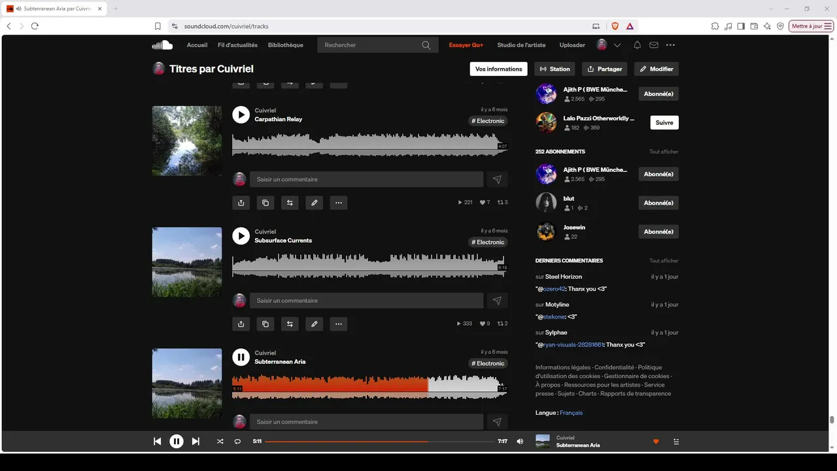Open a new browser tab
Image resolution: width=837 pixels, height=471 pixels.
tap(116, 9)
